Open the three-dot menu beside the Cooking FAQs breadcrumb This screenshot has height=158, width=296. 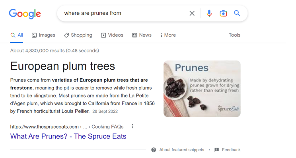(x=132, y=126)
